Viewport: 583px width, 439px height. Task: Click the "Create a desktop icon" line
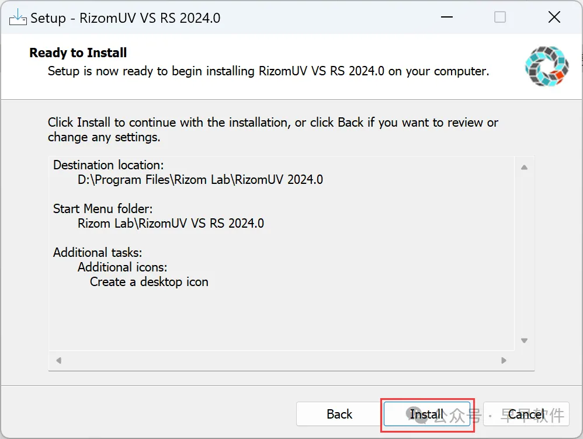(x=149, y=282)
